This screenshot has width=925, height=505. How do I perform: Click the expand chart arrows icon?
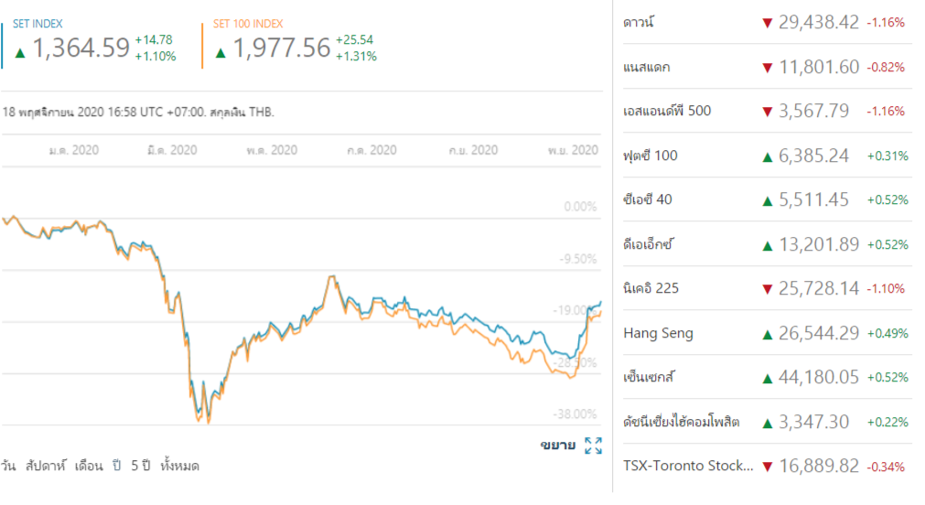tap(593, 446)
